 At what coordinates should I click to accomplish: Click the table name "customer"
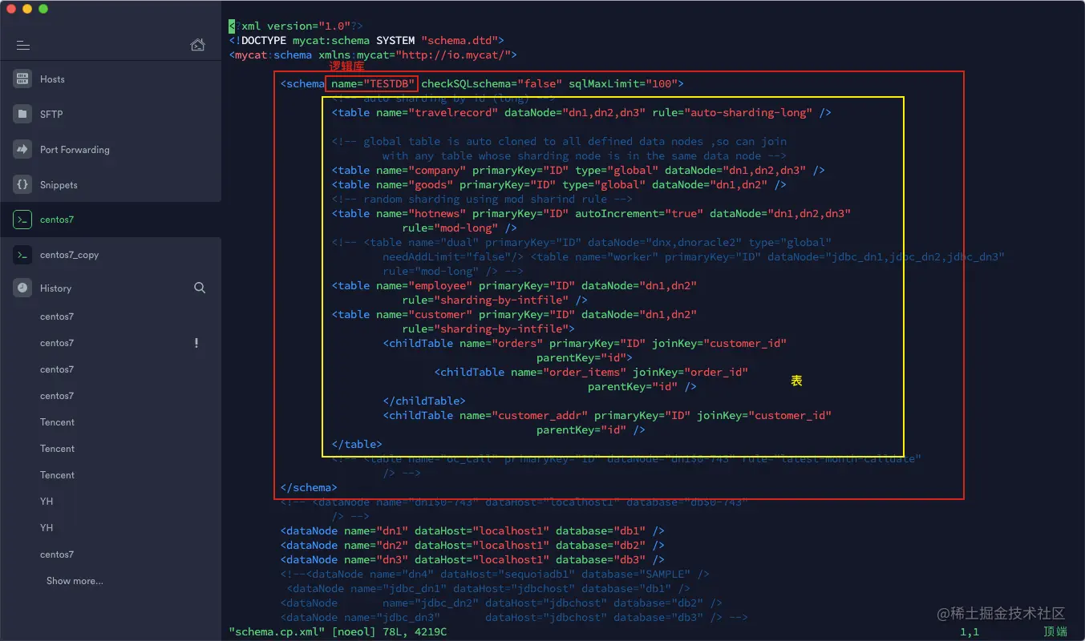440,314
